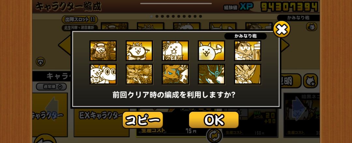Click the circular swap arrows icon
This screenshot has height=143, width=352.
tap(214, 136)
